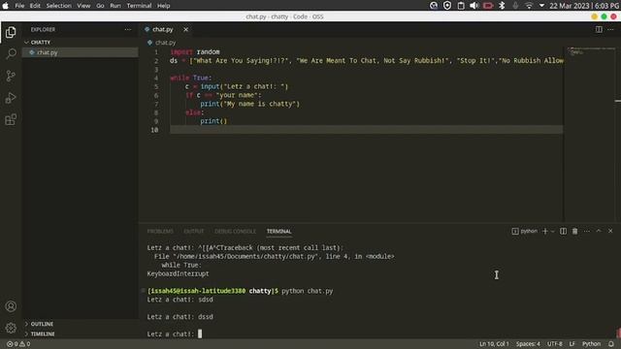Image resolution: width=621 pixels, height=349 pixels.
Task: Change indentation via Spaces: 4
Action: tap(528, 344)
